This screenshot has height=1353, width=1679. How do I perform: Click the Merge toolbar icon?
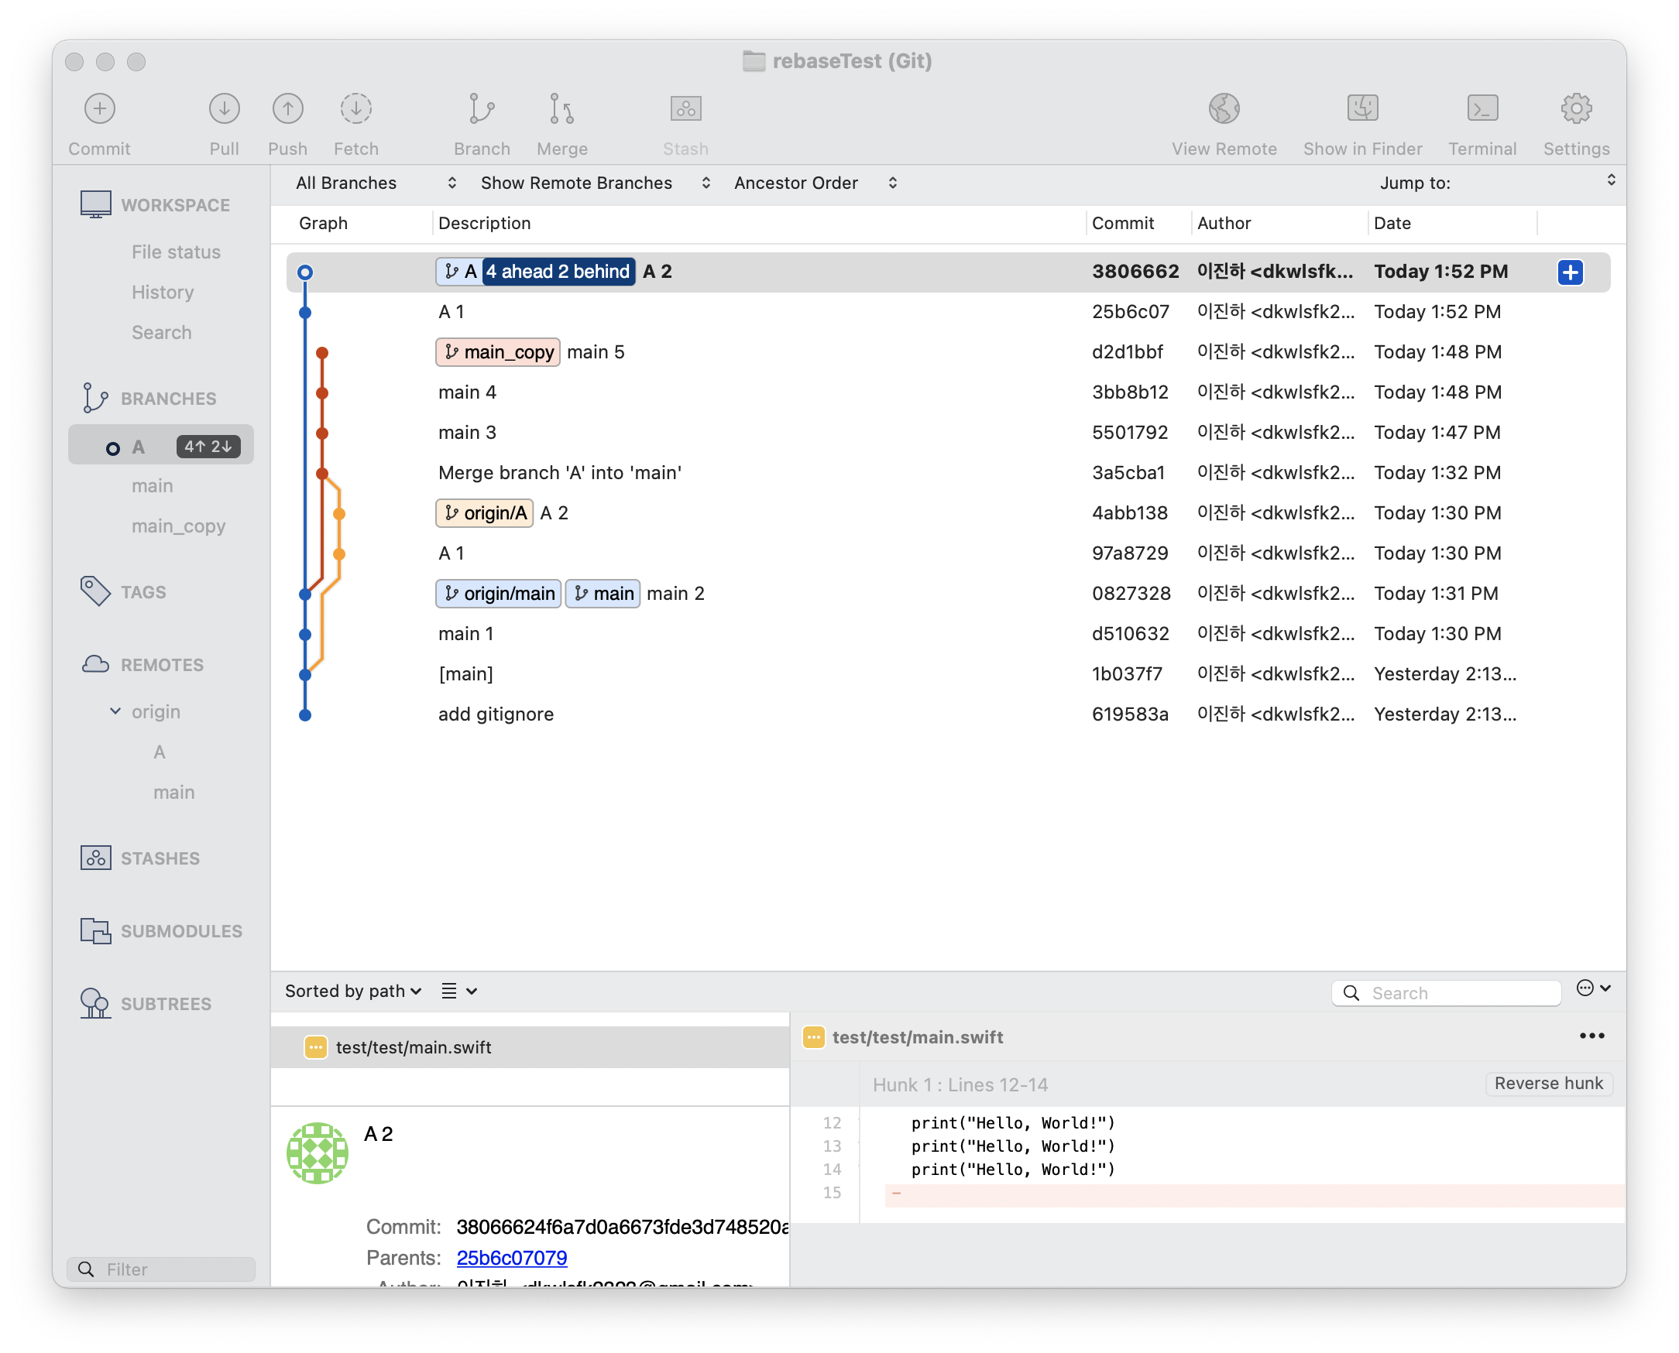(x=561, y=109)
